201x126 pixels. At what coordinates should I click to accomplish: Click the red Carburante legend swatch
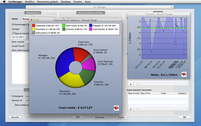click(x=33, y=26)
